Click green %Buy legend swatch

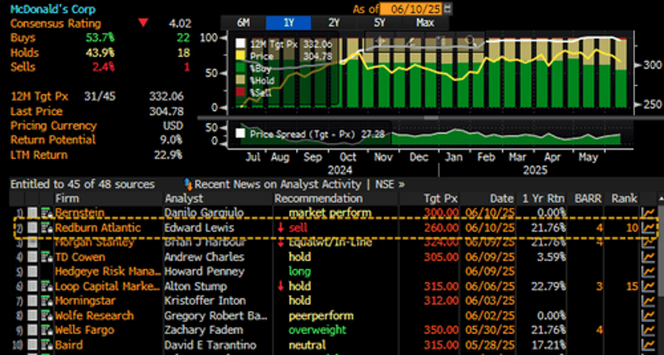point(241,68)
